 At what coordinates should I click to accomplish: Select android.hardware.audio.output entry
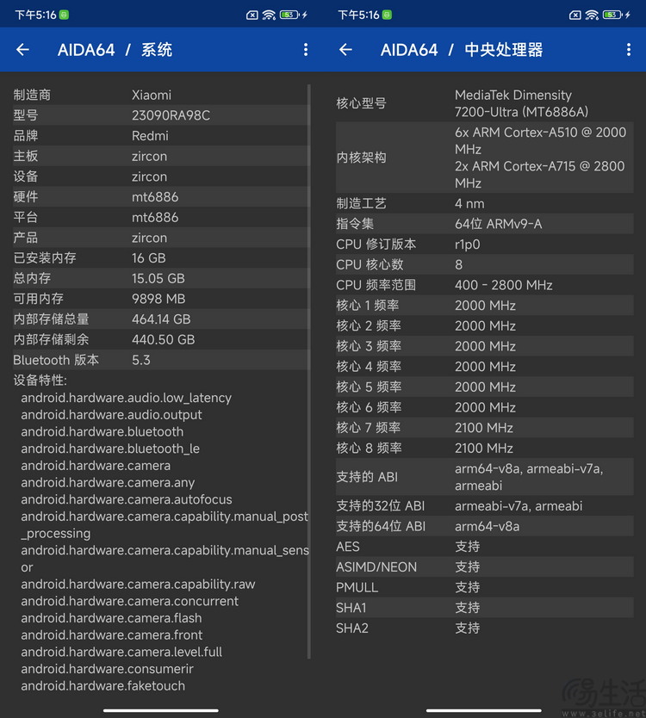click(111, 415)
